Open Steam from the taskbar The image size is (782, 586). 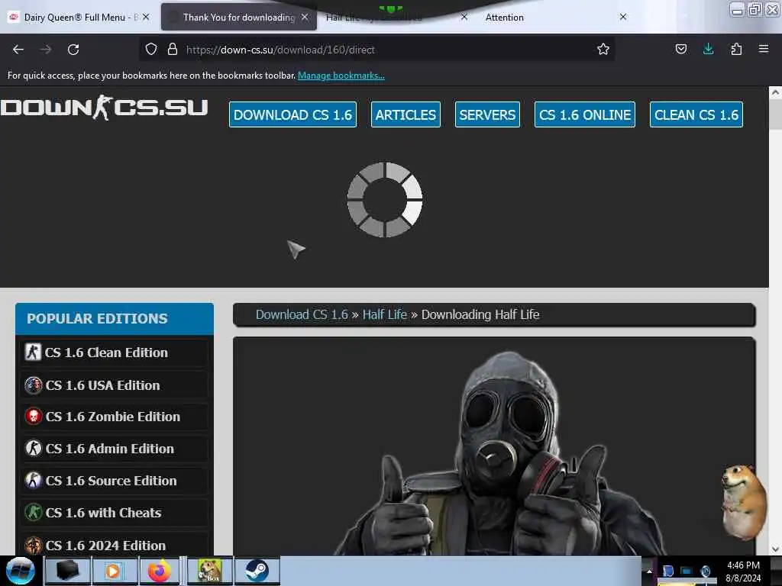[257, 571]
